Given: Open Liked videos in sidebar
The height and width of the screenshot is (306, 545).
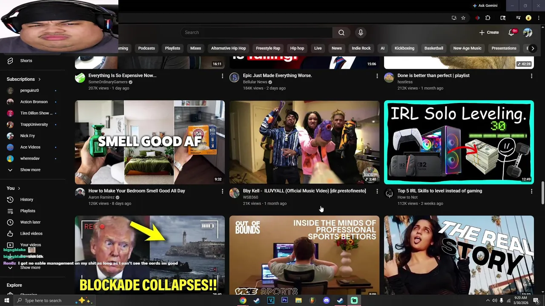Looking at the screenshot, I should point(31,233).
